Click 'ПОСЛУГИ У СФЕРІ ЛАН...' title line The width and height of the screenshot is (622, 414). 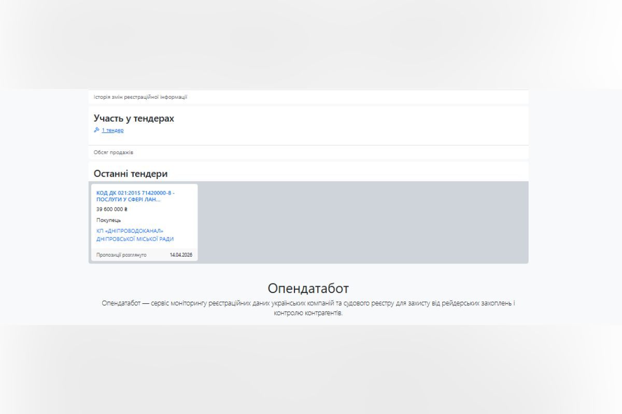click(x=128, y=200)
